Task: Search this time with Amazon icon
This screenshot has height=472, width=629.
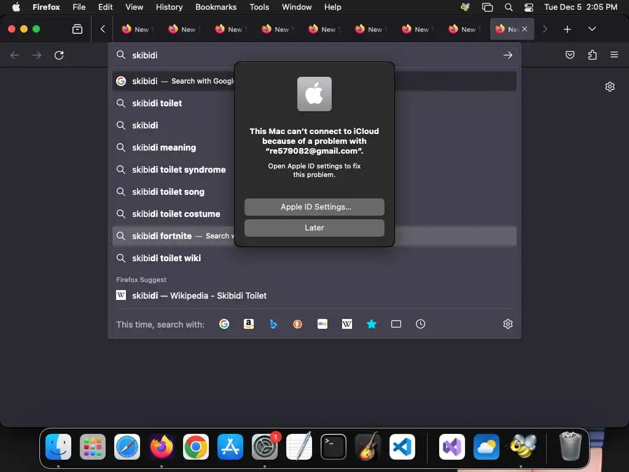Action: 249,324
